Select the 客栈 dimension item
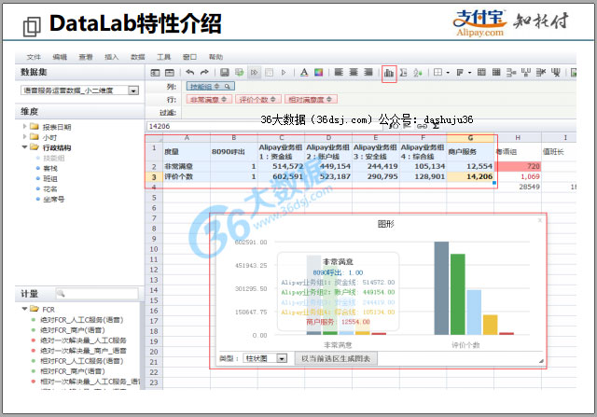 click(49, 168)
